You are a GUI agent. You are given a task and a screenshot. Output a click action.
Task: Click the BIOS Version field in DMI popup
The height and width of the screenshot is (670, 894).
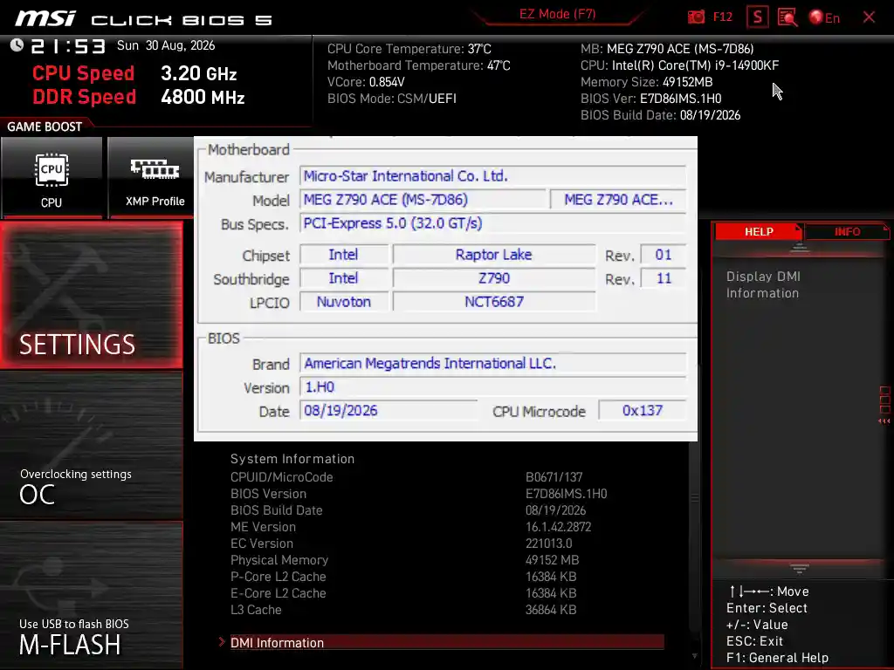click(x=492, y=386)
